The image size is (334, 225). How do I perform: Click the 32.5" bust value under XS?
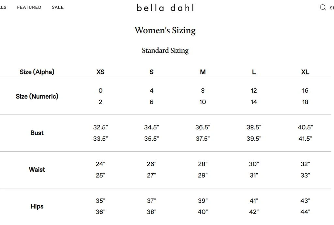pos(100,127)
